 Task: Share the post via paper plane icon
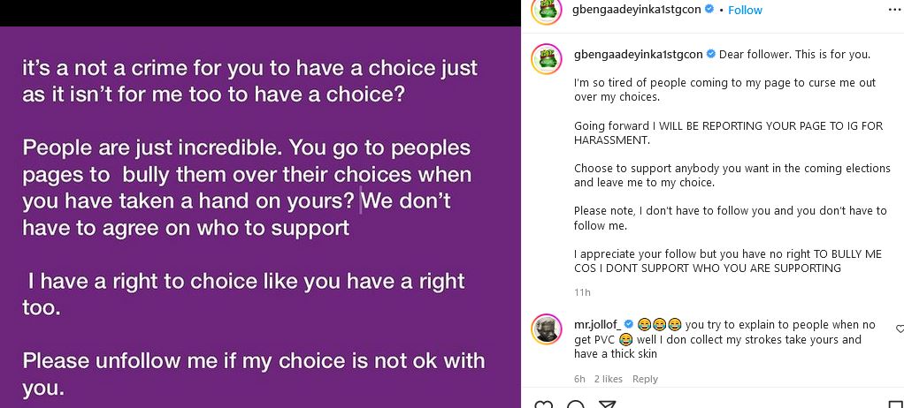pos(607,405)
